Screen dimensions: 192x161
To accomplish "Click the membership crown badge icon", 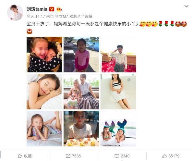I will click(x=59, y=9).
